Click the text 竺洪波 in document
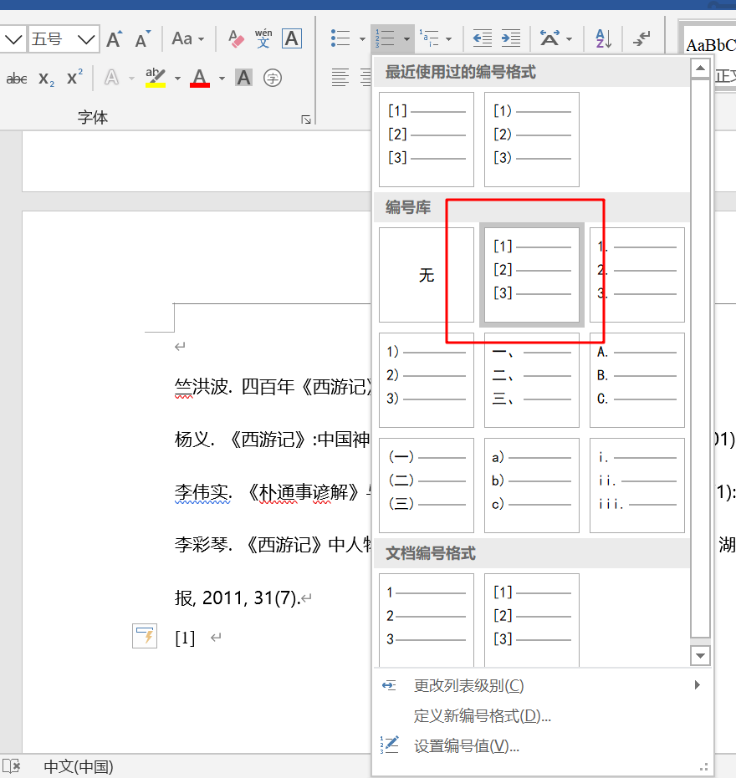 pos(202,387)
